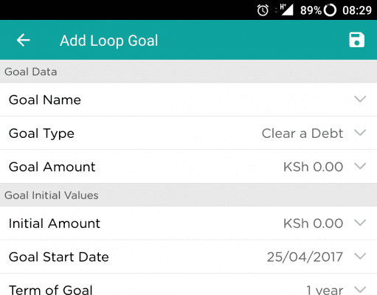377x295 pixels.
Task: Open the Goal Start Date chevron
Action: (x=360, y=257)
